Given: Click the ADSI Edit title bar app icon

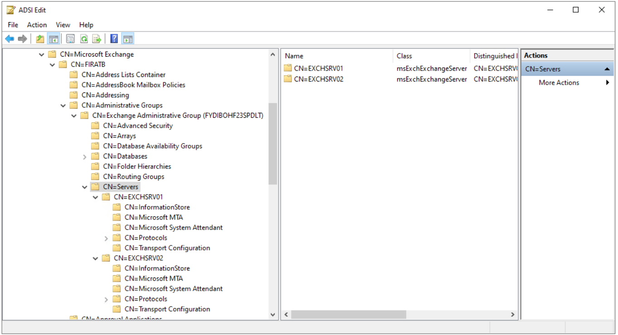Looking at the screenshot, I should pos(11,10).
